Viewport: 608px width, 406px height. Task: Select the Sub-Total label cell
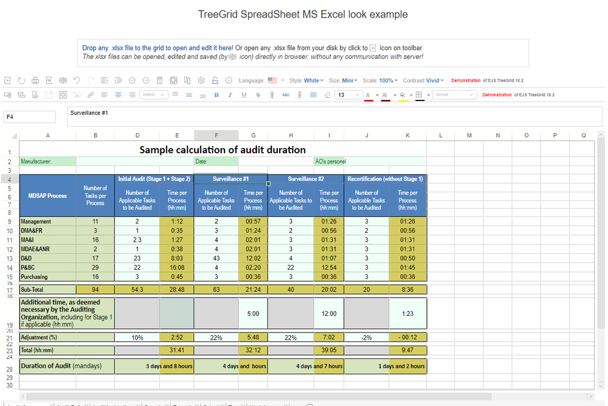pyautogui.click(x=47, y=290)
